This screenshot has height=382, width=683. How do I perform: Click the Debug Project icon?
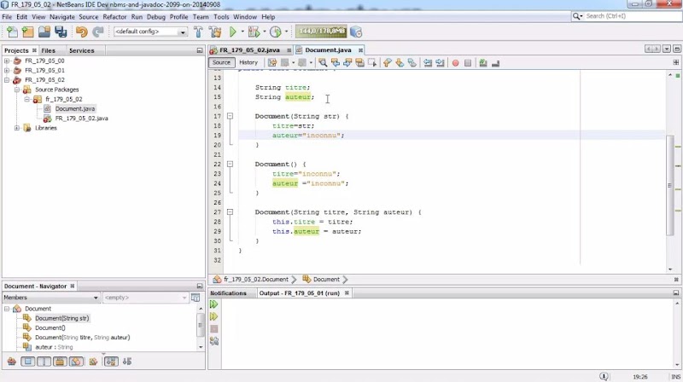254,32
